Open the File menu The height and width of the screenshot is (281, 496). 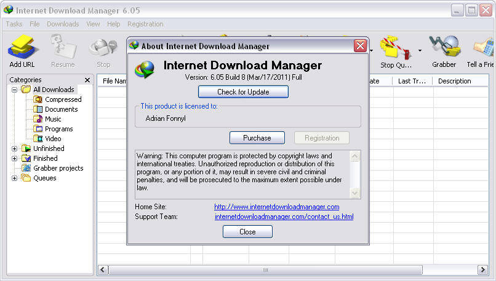tap(34, 24)
